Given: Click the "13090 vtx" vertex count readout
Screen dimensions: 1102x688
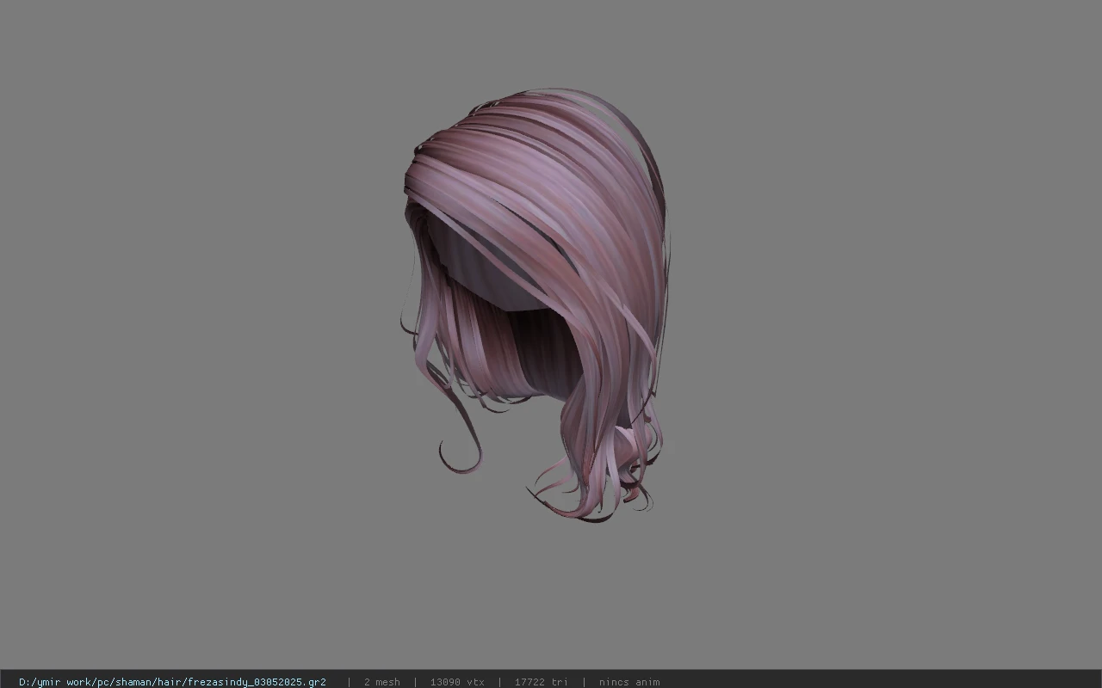Looking at the screenshot, I should (457, 682).
